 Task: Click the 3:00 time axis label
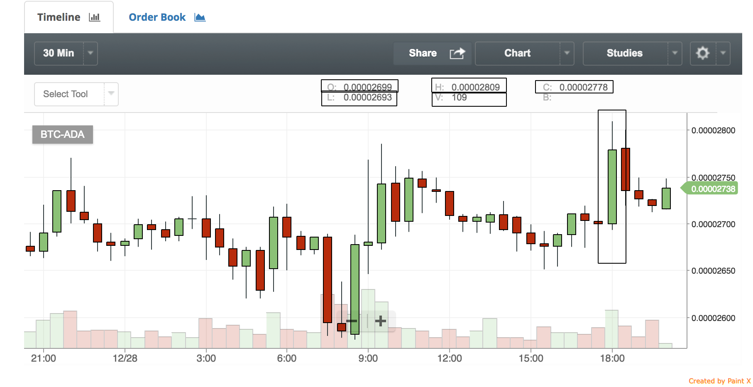(x=206, y=358)
